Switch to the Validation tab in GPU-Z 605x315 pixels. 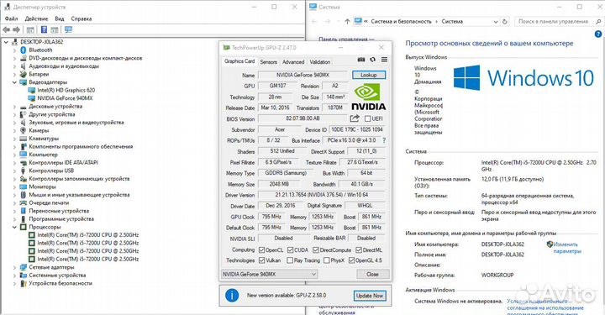point(320,61)
